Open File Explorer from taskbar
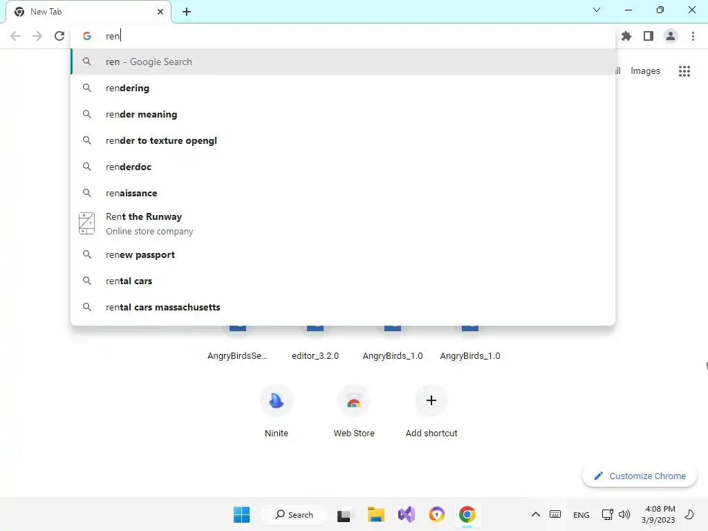This screenshot has width=708, height=531. (375, 514)
